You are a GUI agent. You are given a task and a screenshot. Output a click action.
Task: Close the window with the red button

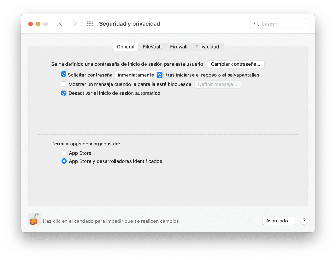(x=30, y=24)
